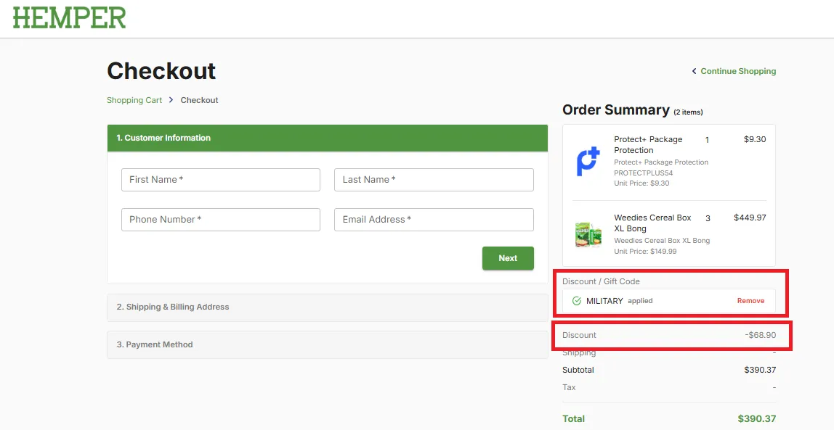Click the MILITARY applied code label

coord(619,301)
